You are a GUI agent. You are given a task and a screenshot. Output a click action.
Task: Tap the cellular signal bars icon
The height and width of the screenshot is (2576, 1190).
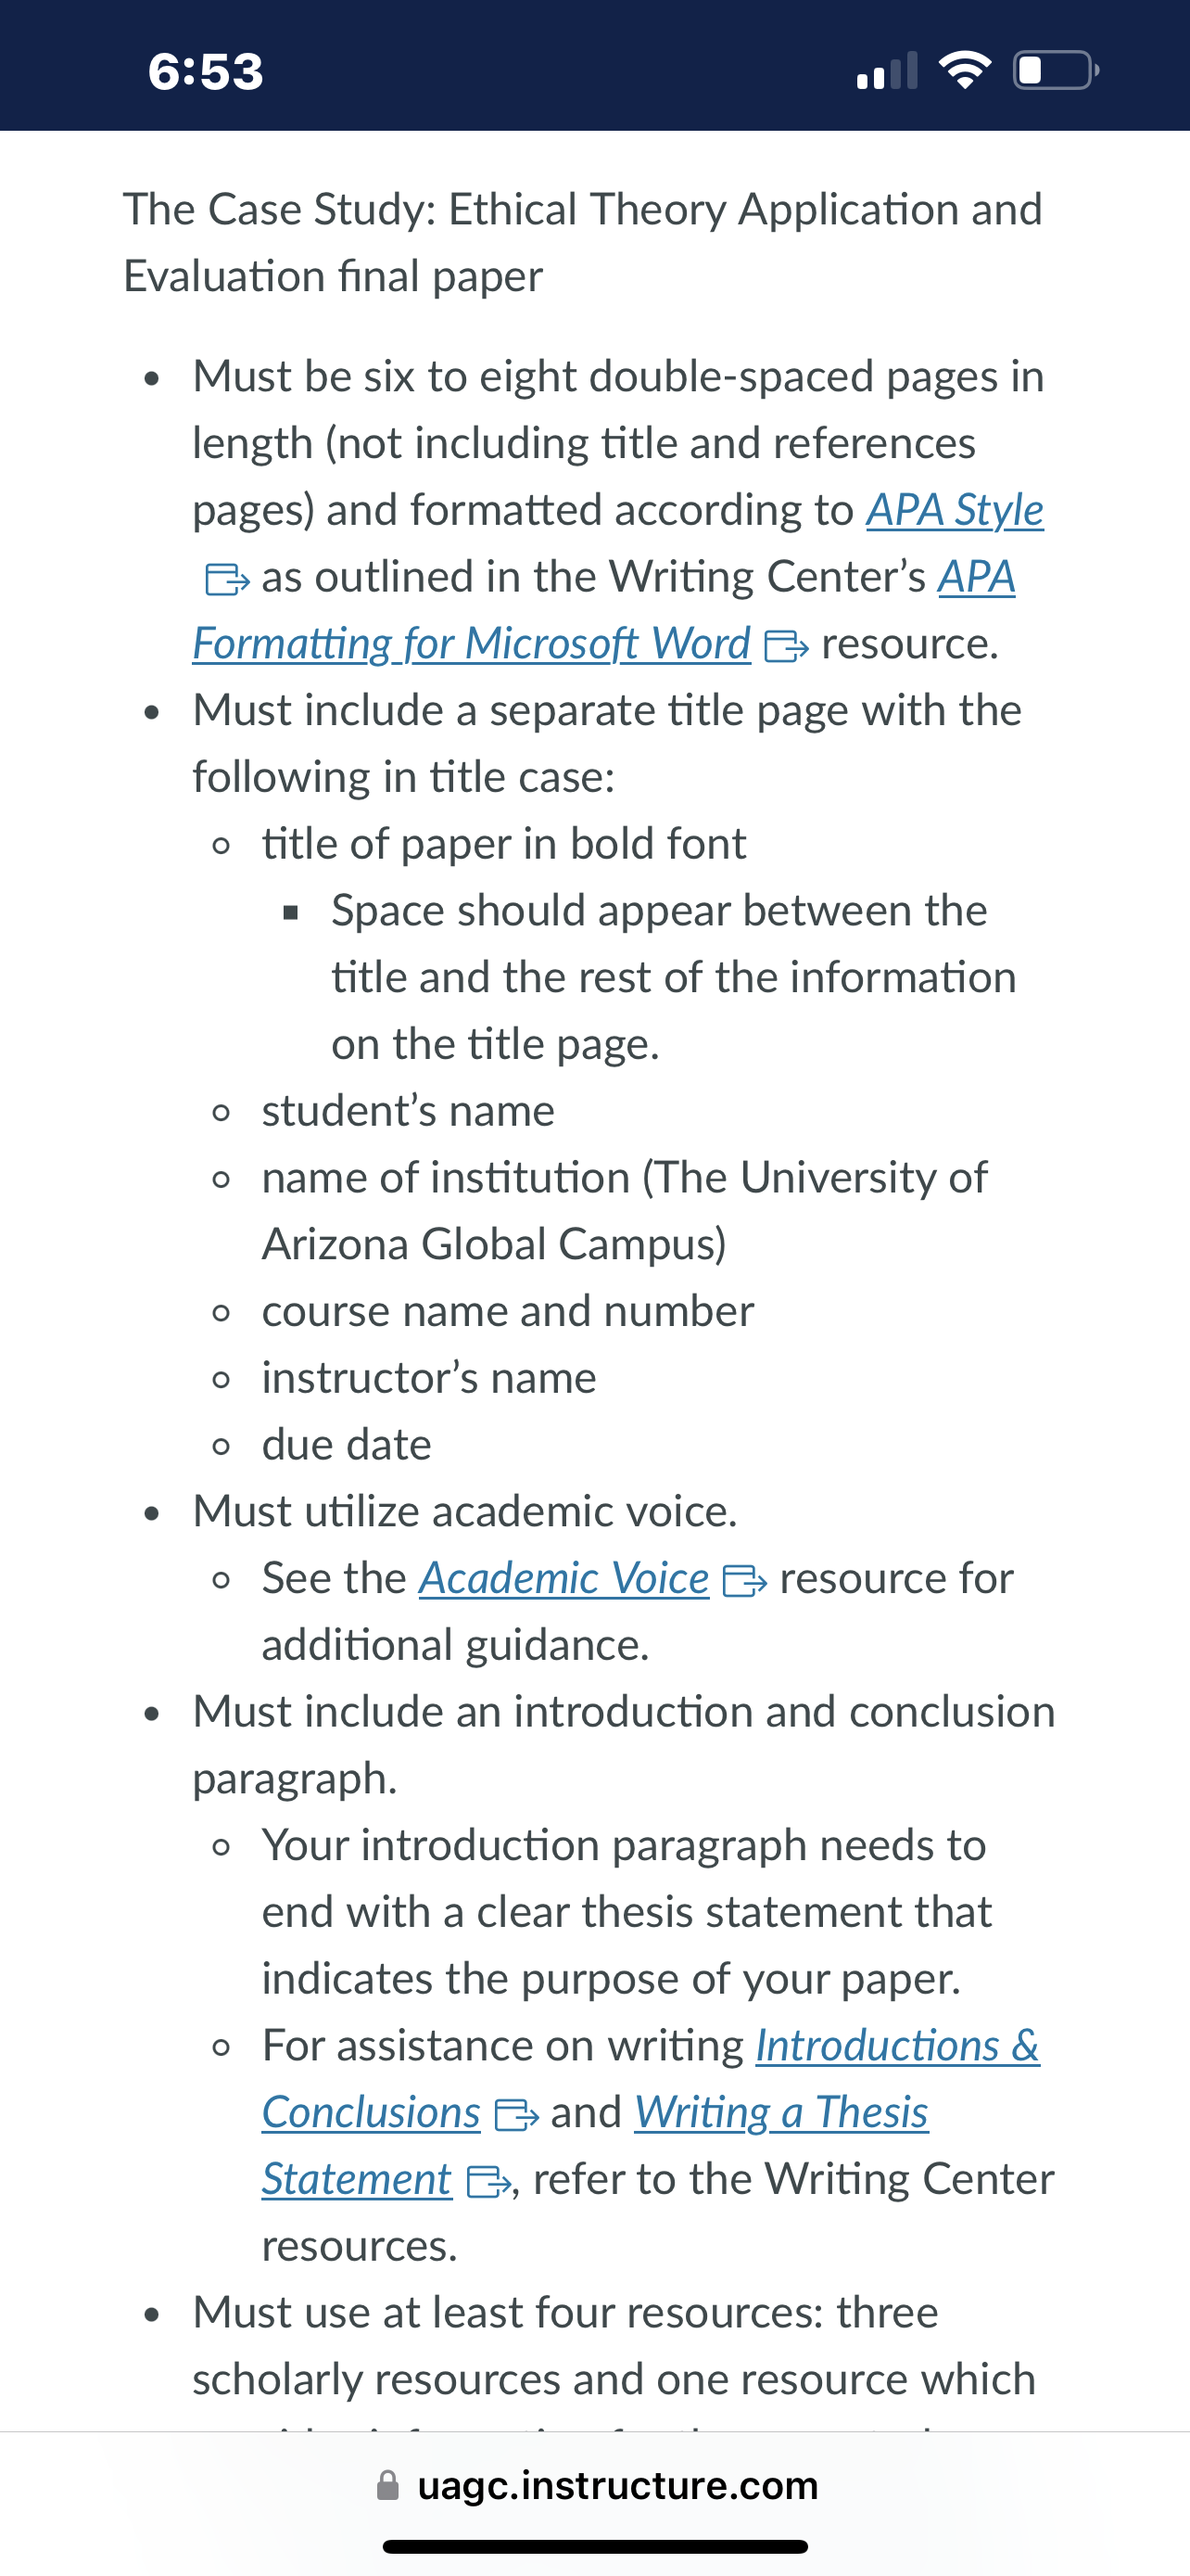(887, 71)
